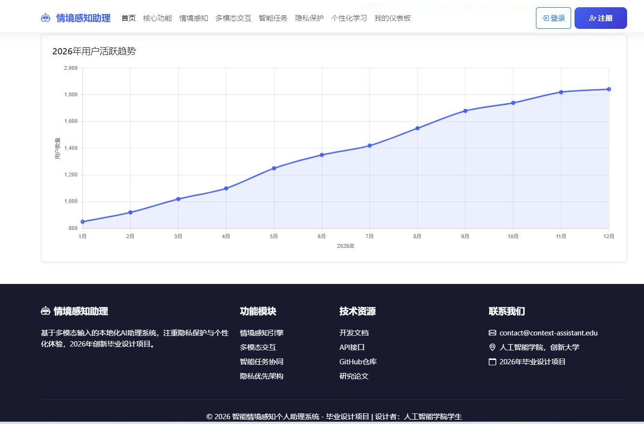Click the 注册 button

[x=601, y=18]
